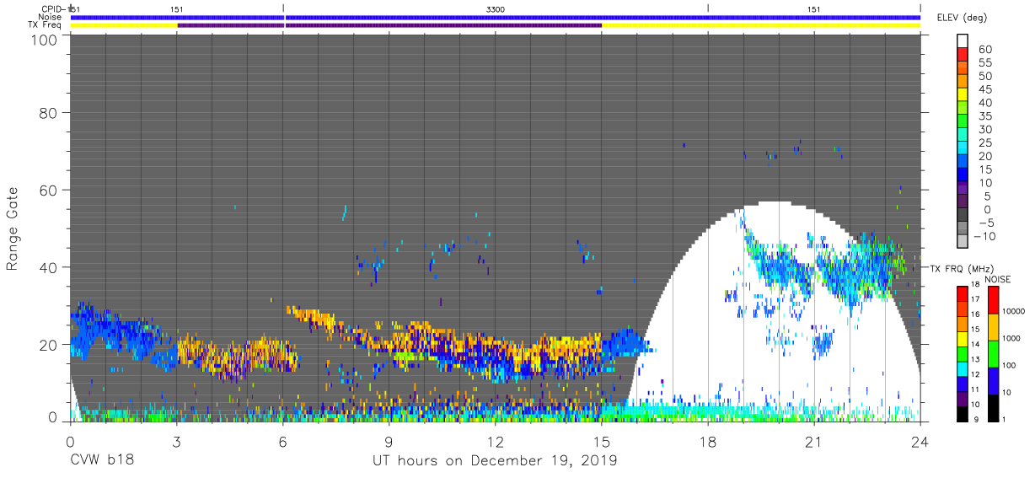Viewport: 1035px width, 478px height.
Task: Click Range Gate axis tick 40
Action: coord(50,267)
